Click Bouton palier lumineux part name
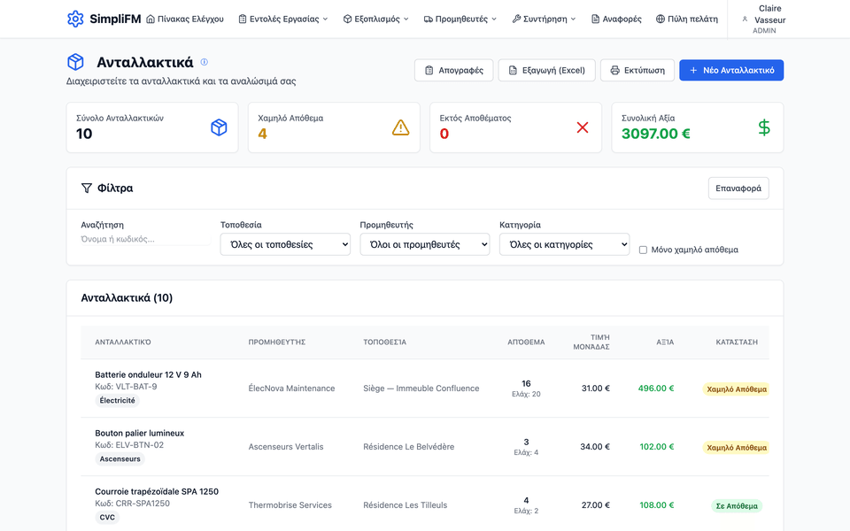Viewport: 850px width, 531px height. pos(139,433)
